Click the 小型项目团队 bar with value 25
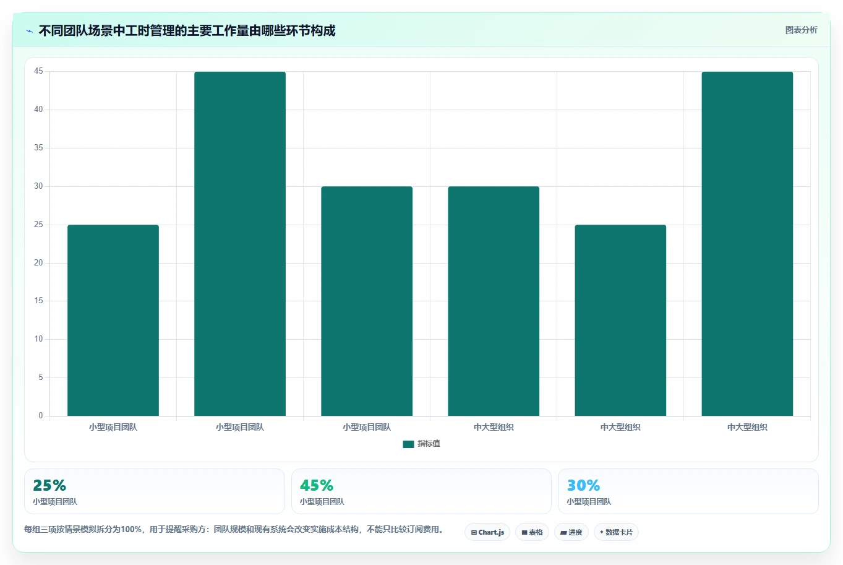Screen dimensions: 843x565 113,320
